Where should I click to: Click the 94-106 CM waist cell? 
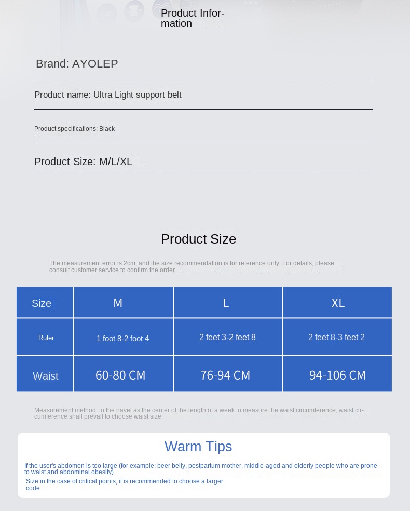pos(338,374)
